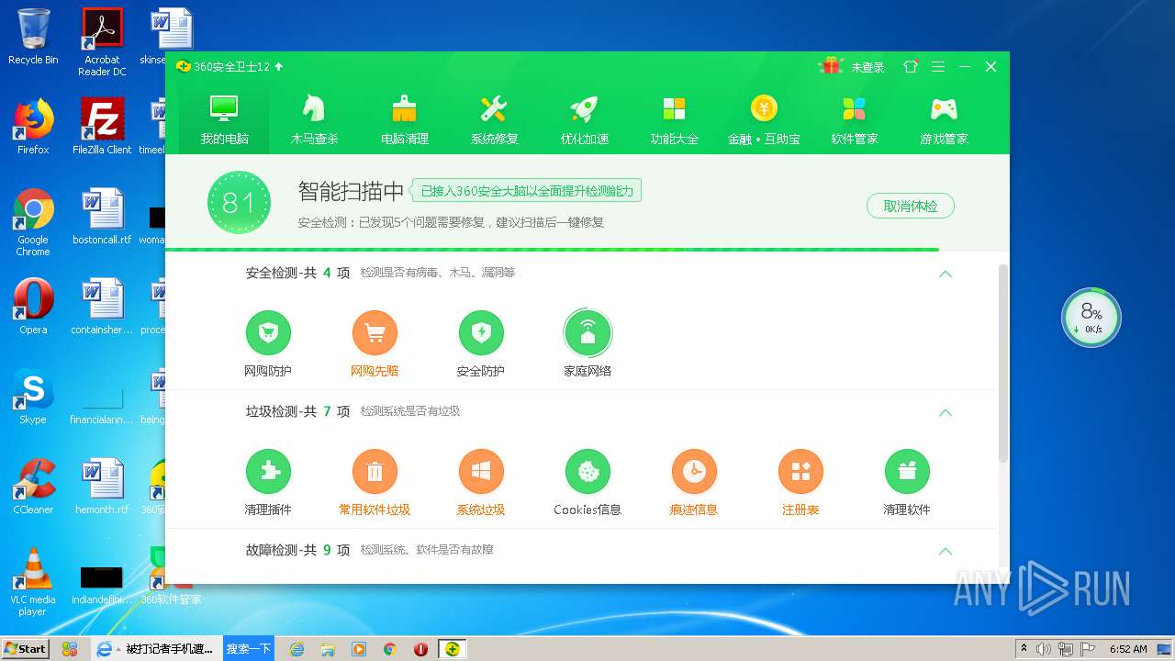The image size is (1175, 661).
Task: Click the 家庭网络 icon
Action: click(x=587, y=332)
